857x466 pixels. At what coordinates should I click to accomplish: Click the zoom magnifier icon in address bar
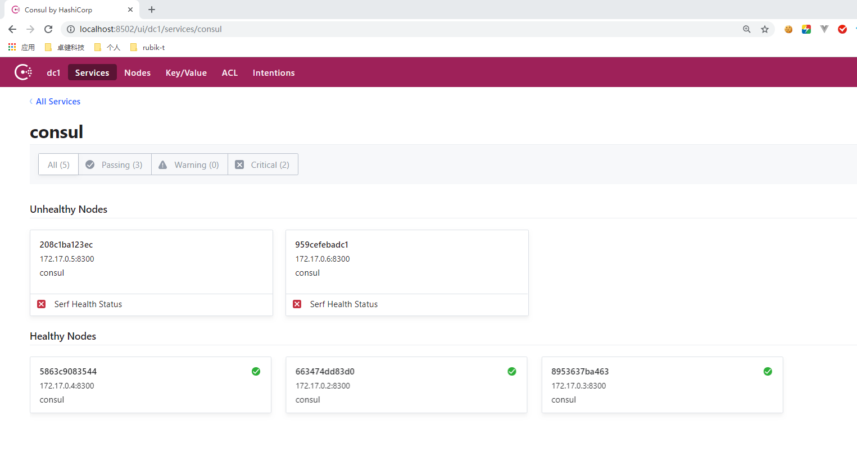coord(747,29)
